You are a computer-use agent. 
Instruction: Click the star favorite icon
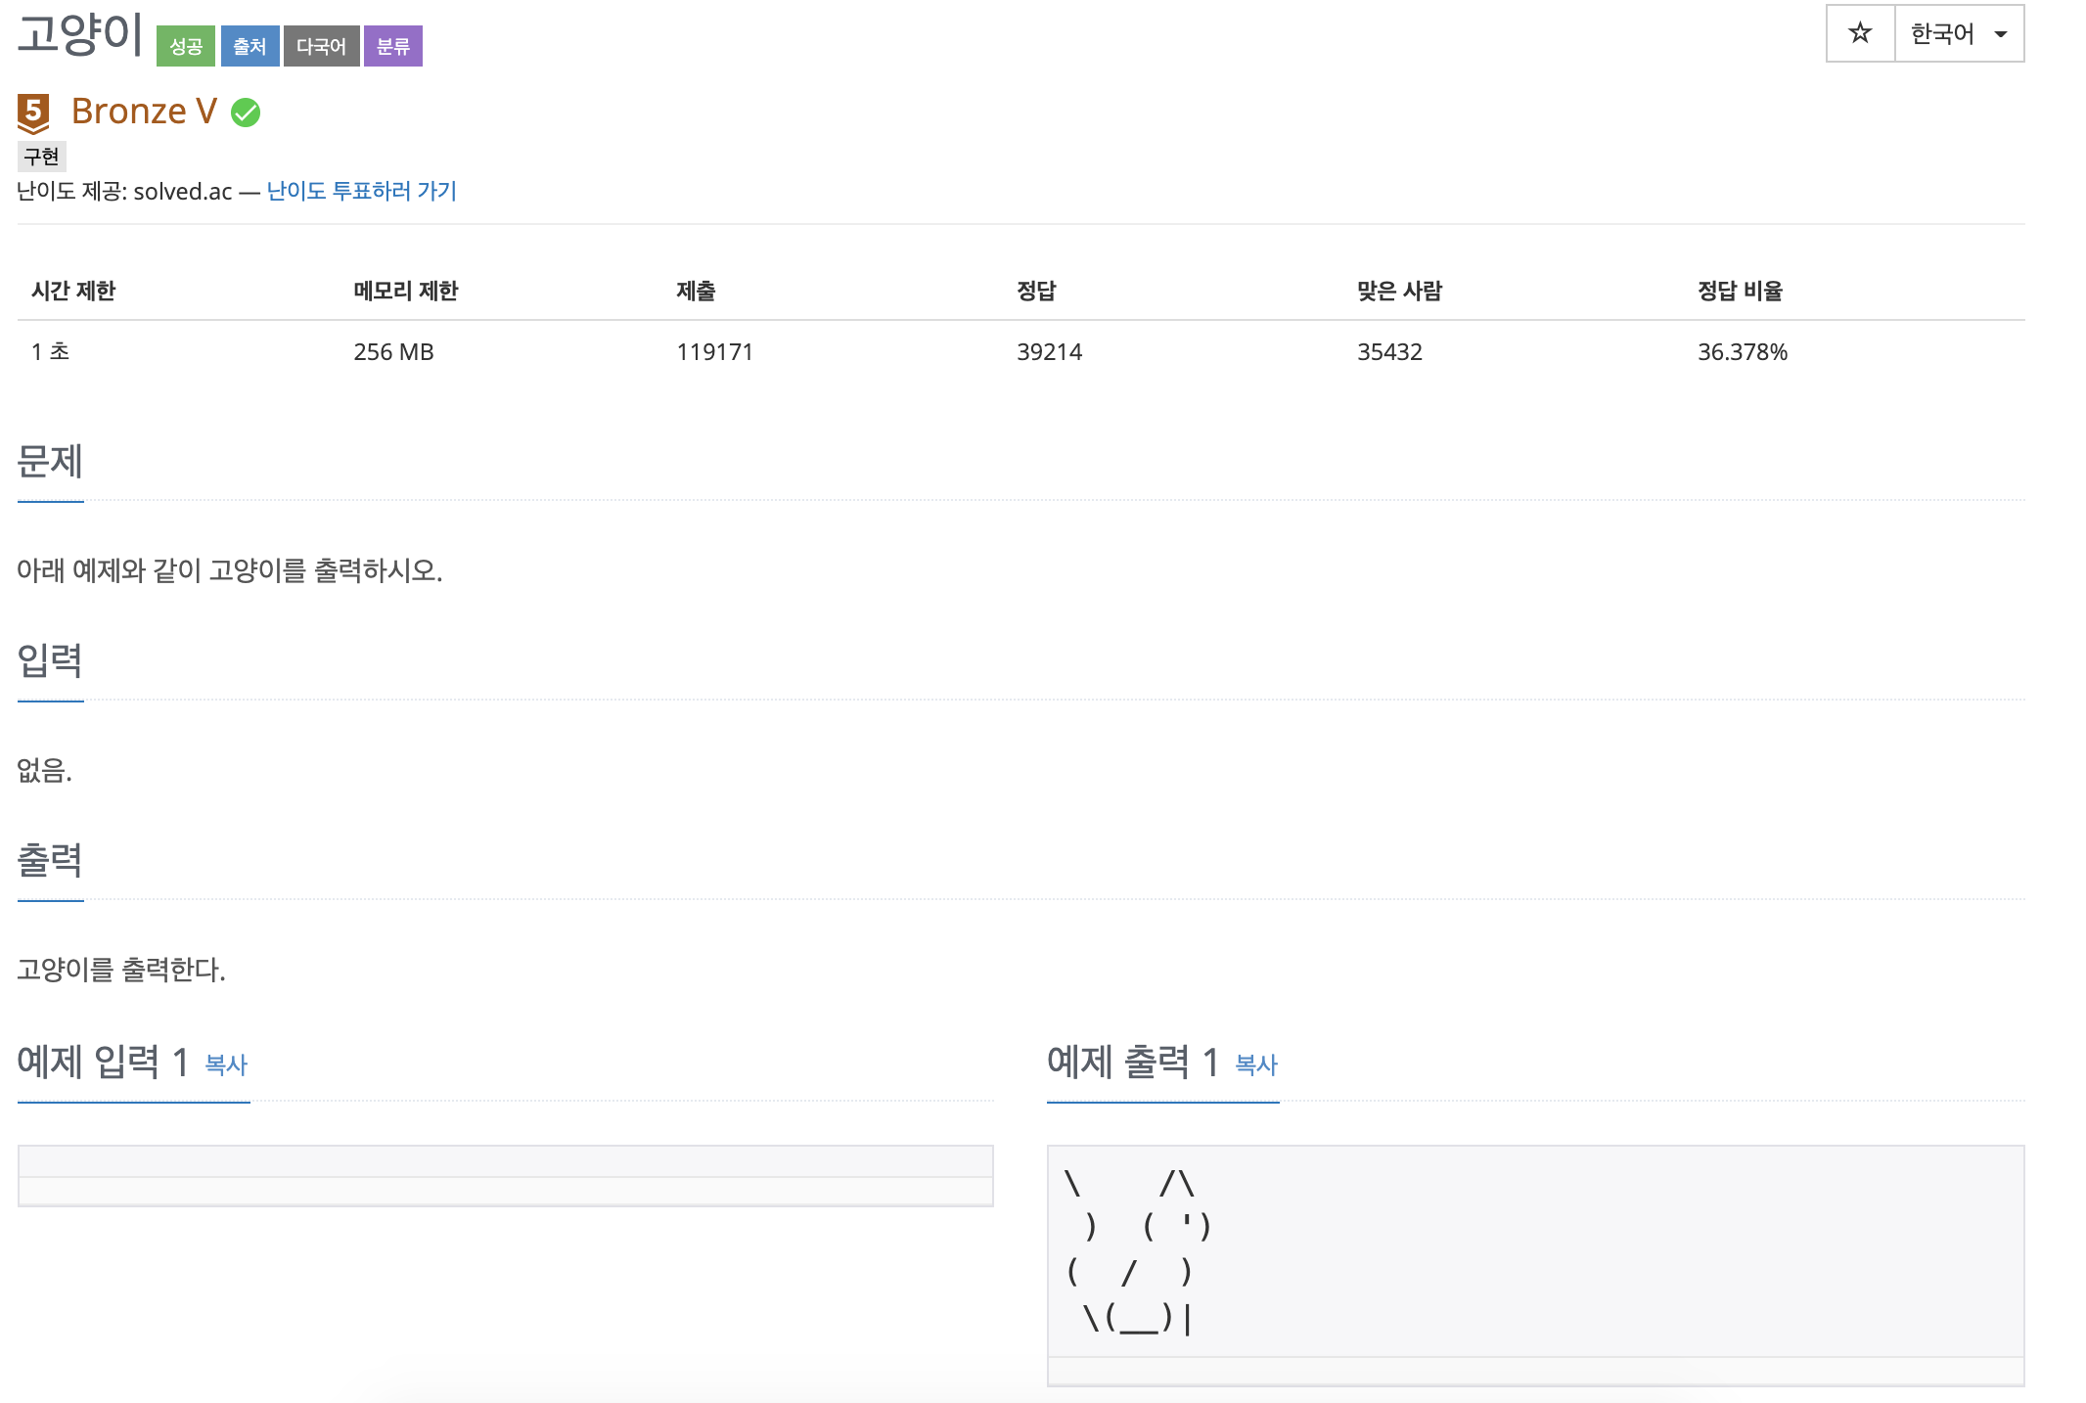click(x=1859, y=33)
